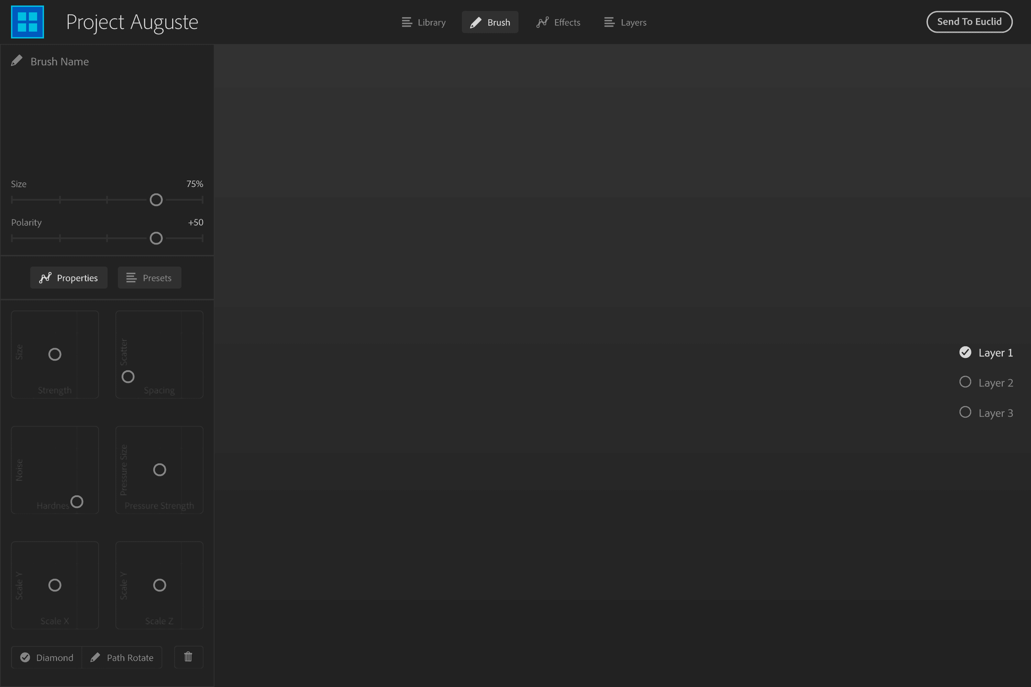Viewport: 1031px width, 687px height.
Task: Click the pencil icon on Path Rotate
Action: pos(95,657)
